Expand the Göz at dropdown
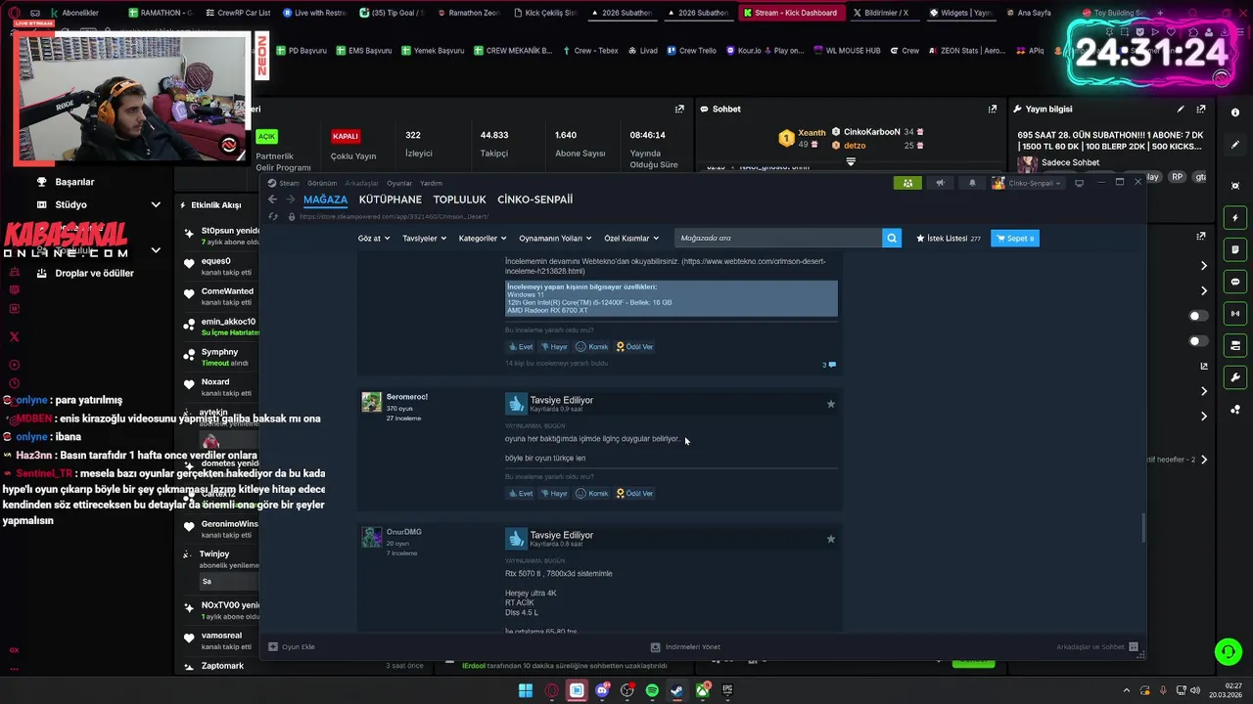1253x704 pixels. coord(374,238)
